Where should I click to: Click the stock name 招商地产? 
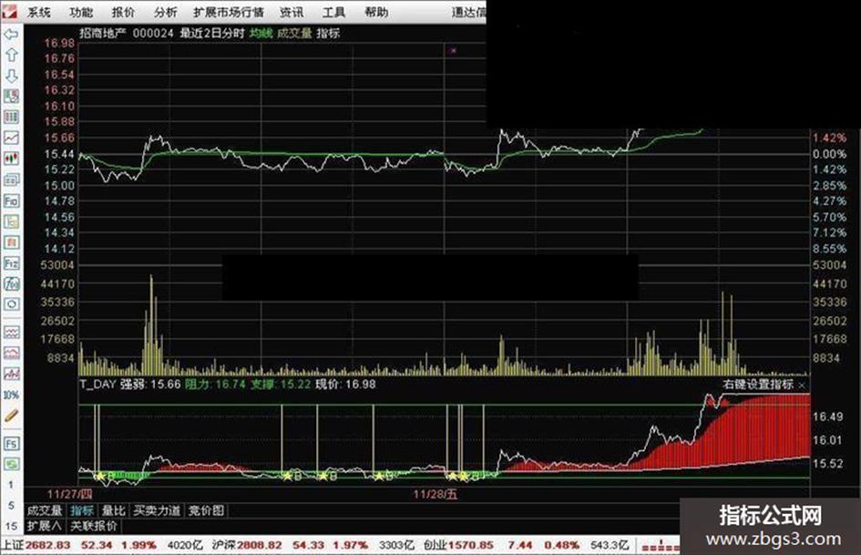coord(103,33)
